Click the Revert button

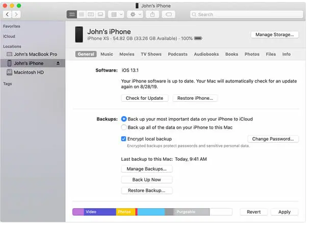click(254, 212)
